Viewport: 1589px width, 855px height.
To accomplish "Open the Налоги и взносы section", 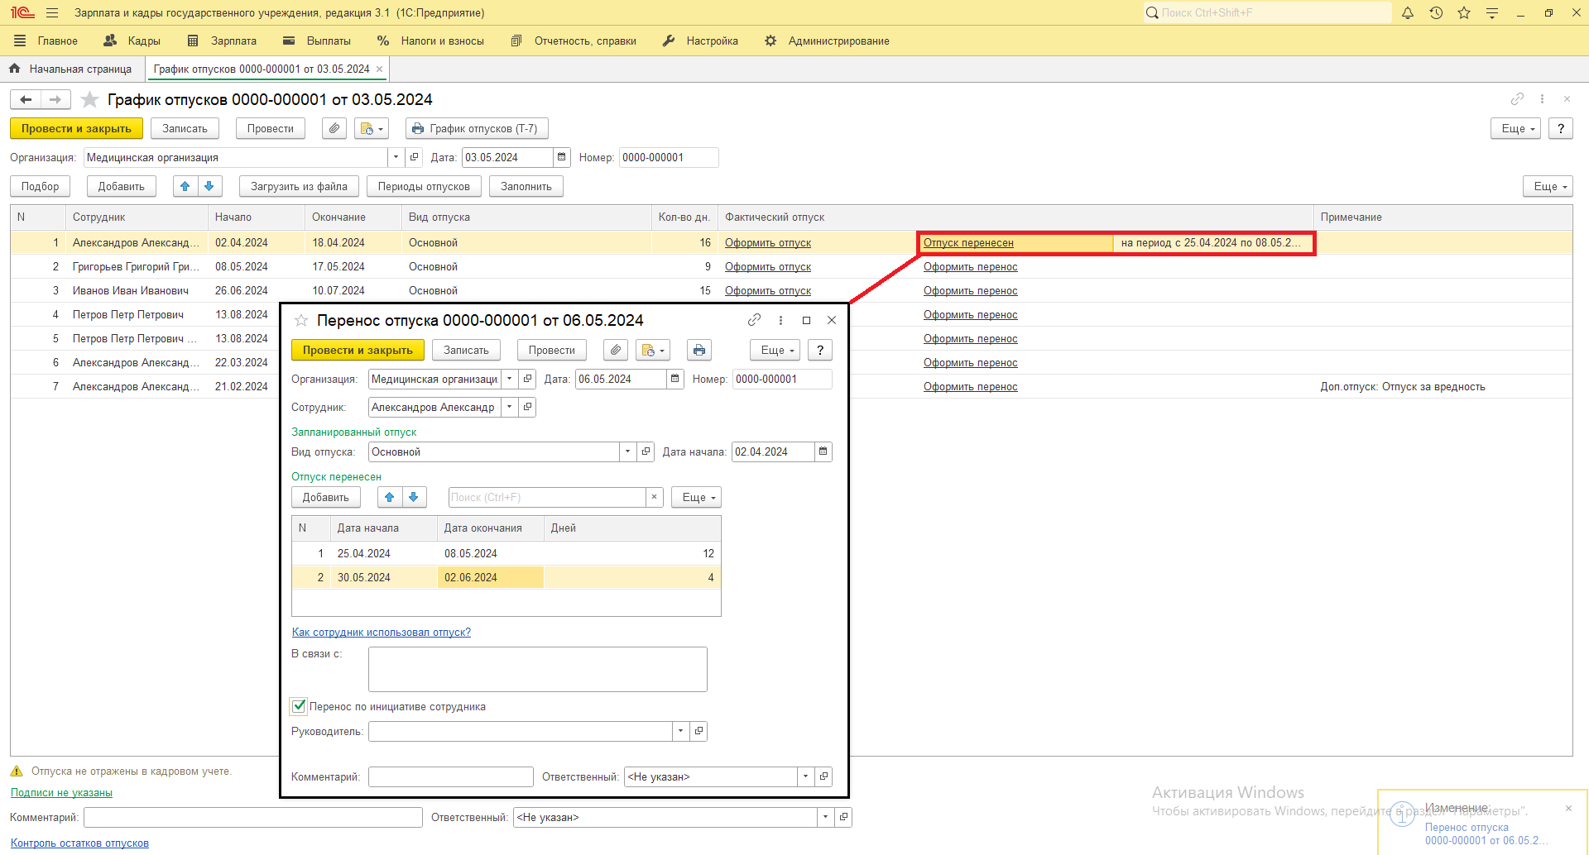I will (430, 41).
